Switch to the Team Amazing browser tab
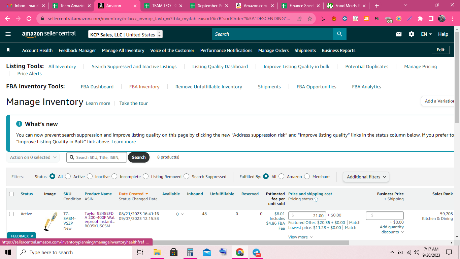 [x=71, y=6]
